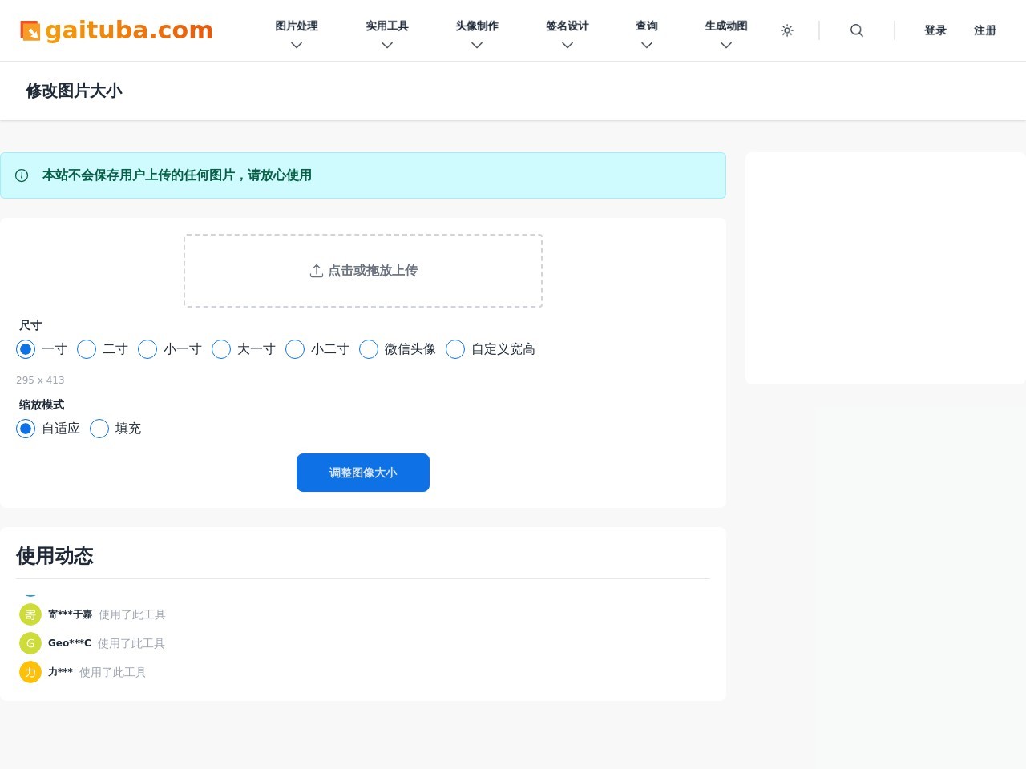Click the 缩放模式 label
Screen dimensions: 1026x769
coord(42,405)
